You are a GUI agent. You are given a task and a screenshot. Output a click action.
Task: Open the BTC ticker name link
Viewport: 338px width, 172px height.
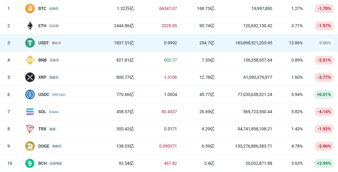pos(42,8)
